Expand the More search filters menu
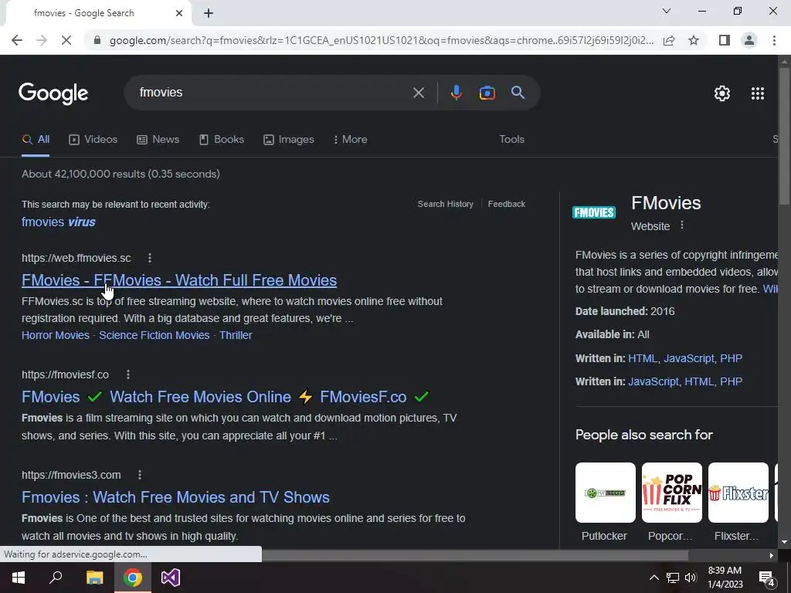 (x=351, y=140)
